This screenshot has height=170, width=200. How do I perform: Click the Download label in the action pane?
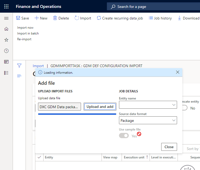point(191,18)
